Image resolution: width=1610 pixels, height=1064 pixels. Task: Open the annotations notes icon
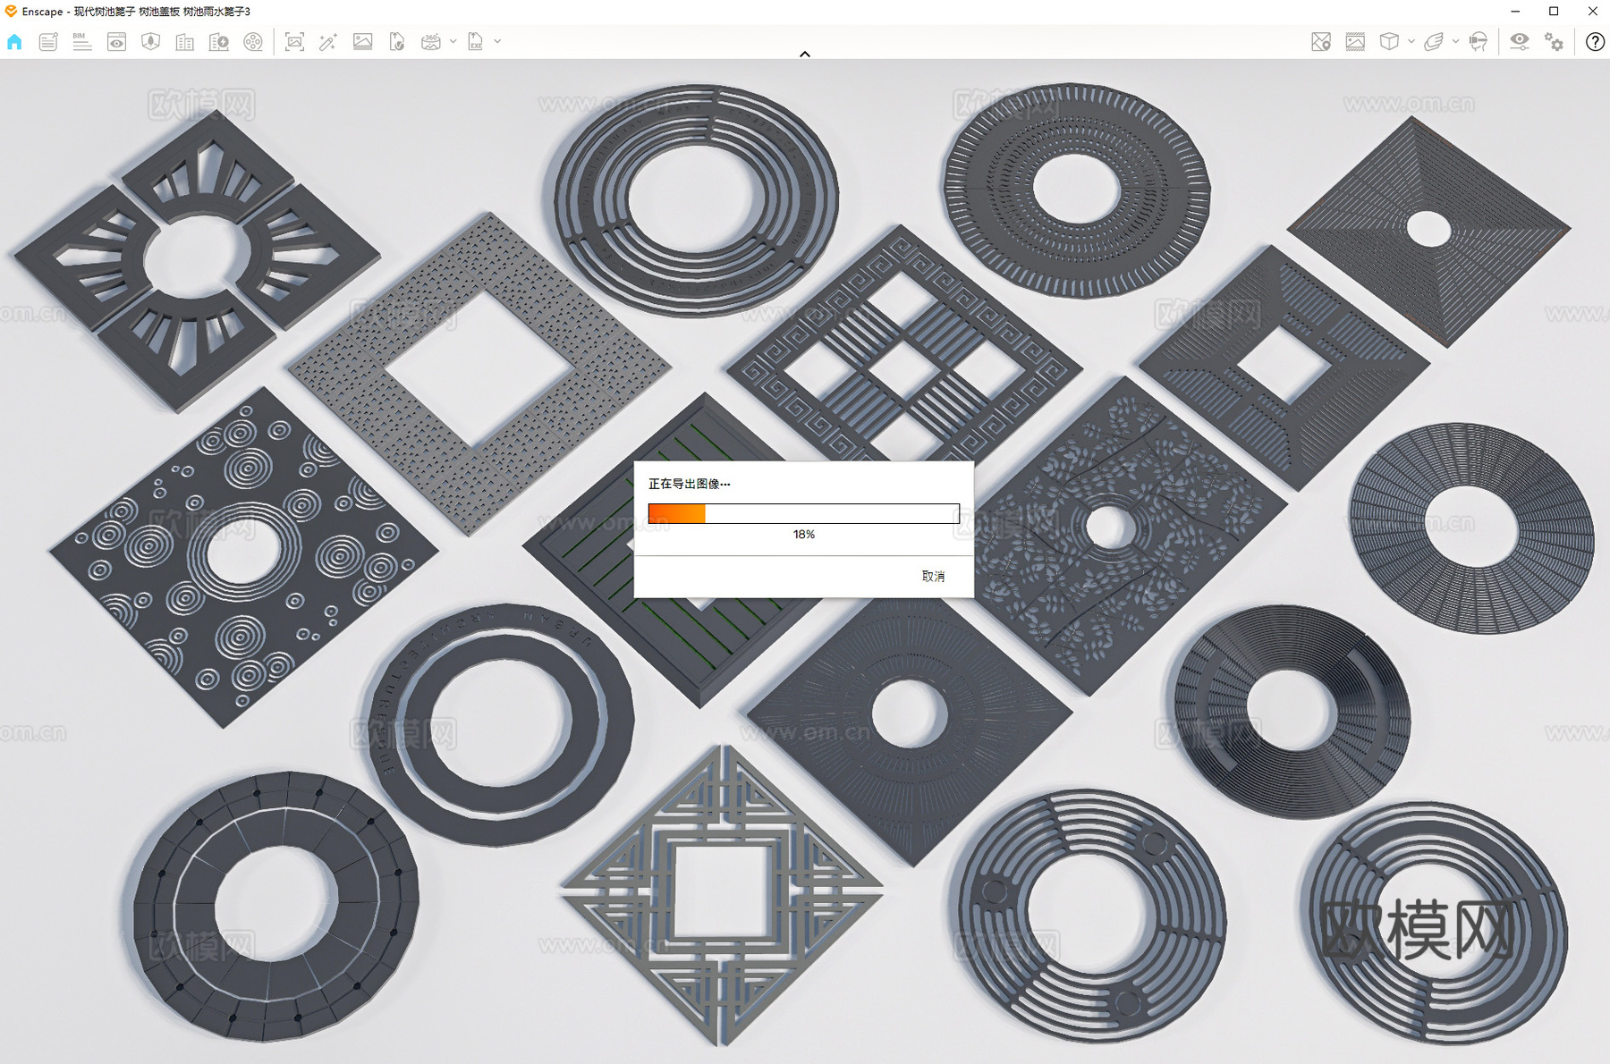click(48, 42)
